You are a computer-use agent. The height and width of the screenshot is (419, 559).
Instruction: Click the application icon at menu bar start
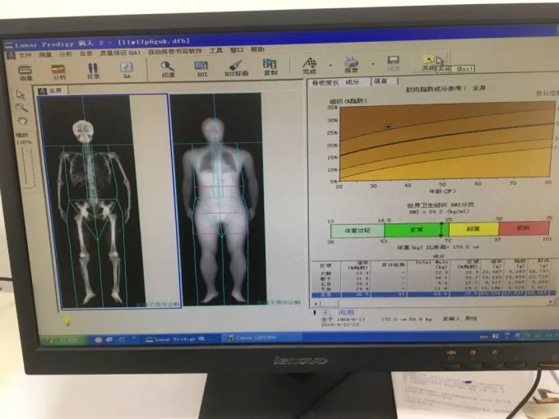pyautogui.click(x=11, y=56)
